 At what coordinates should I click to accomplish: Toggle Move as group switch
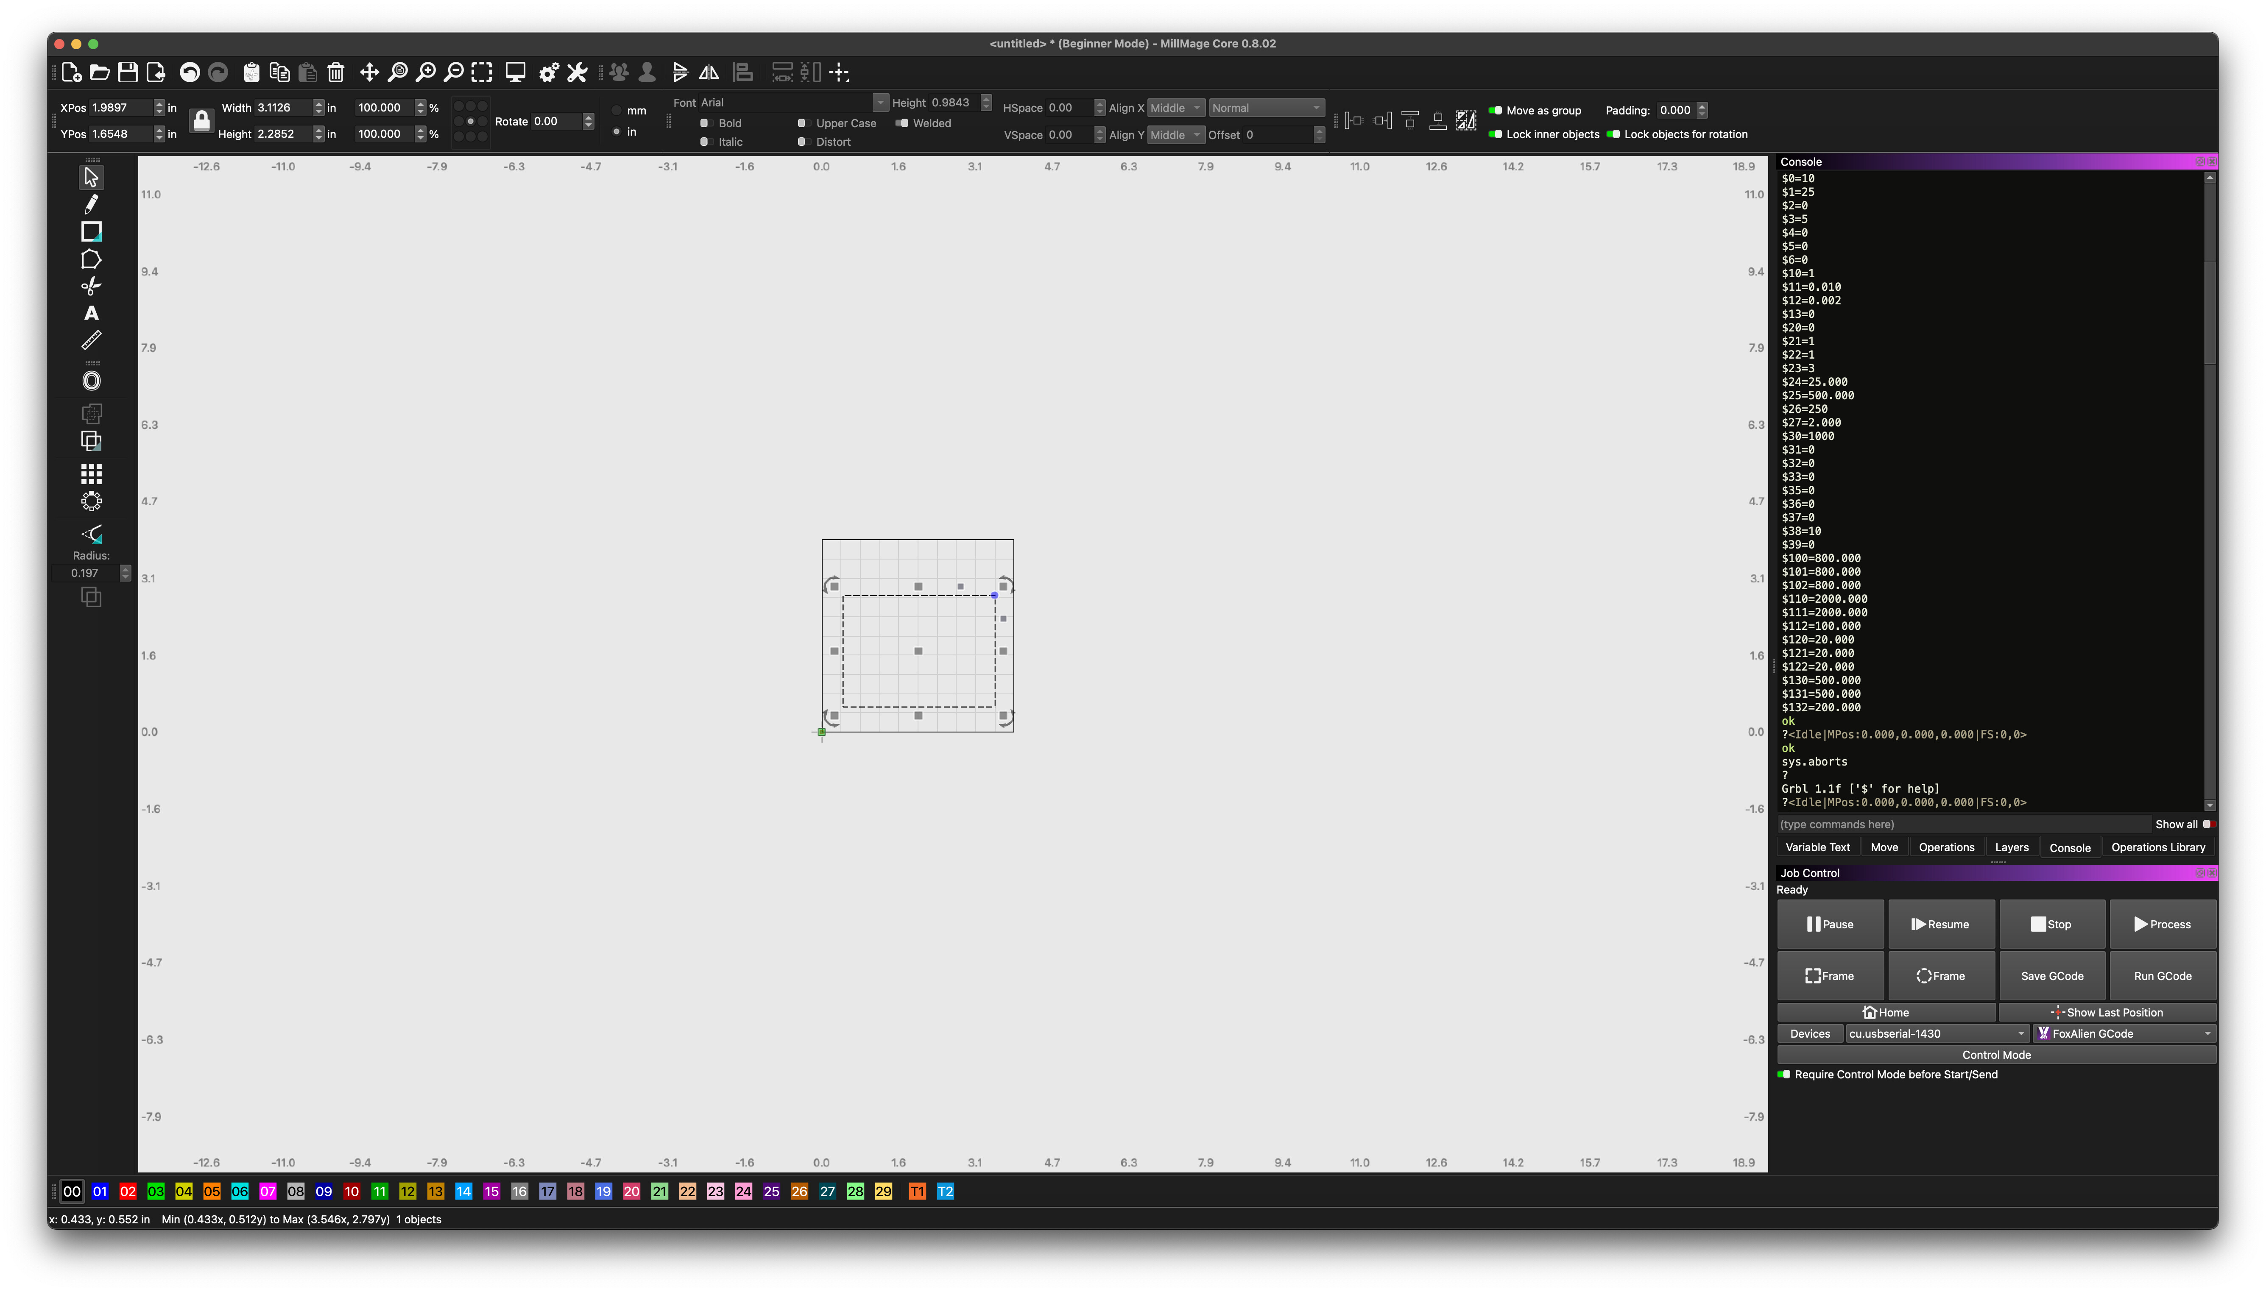1496,111
